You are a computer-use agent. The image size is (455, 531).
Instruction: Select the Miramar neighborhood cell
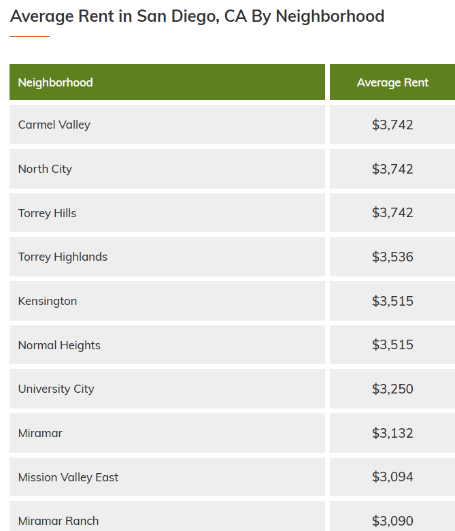[x=167, y=433]
